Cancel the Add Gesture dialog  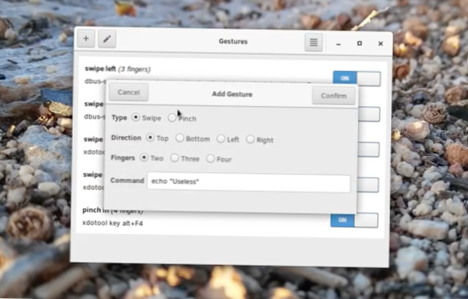point(128,92)
